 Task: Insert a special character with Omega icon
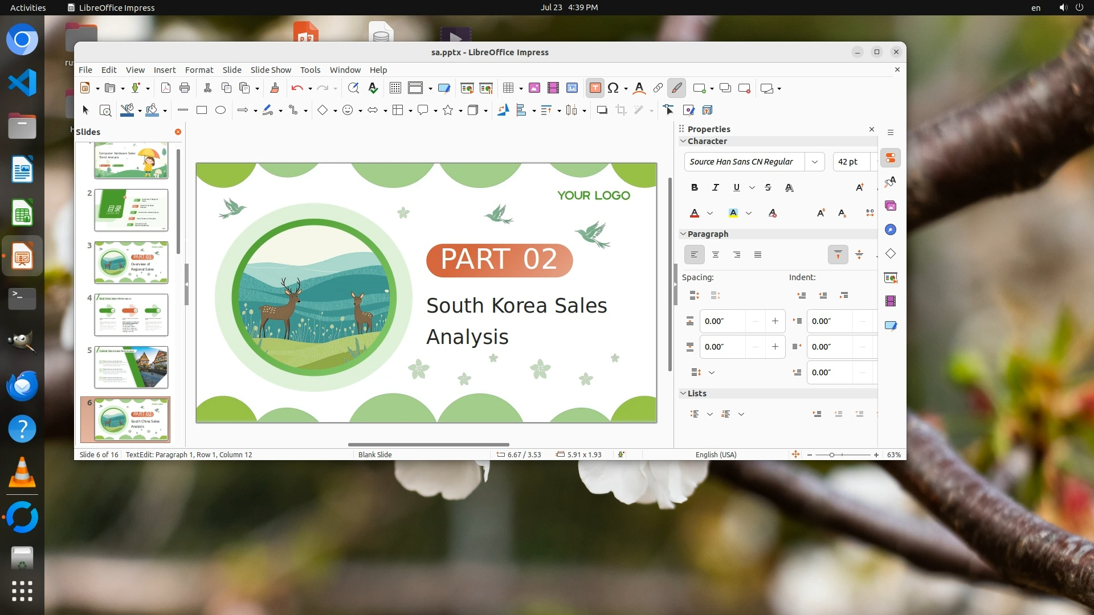point(613,88)
